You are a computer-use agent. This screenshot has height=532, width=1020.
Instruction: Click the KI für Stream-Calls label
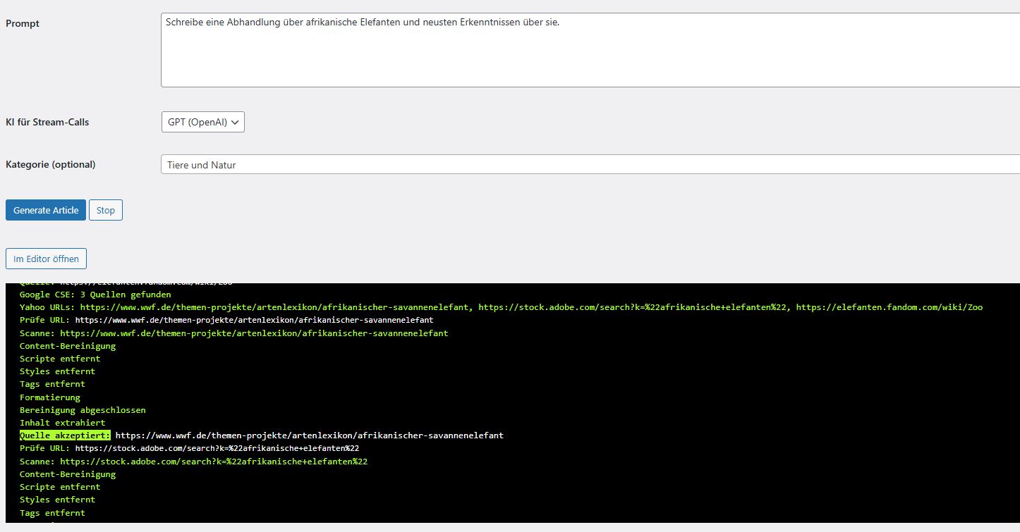(47, 122)
